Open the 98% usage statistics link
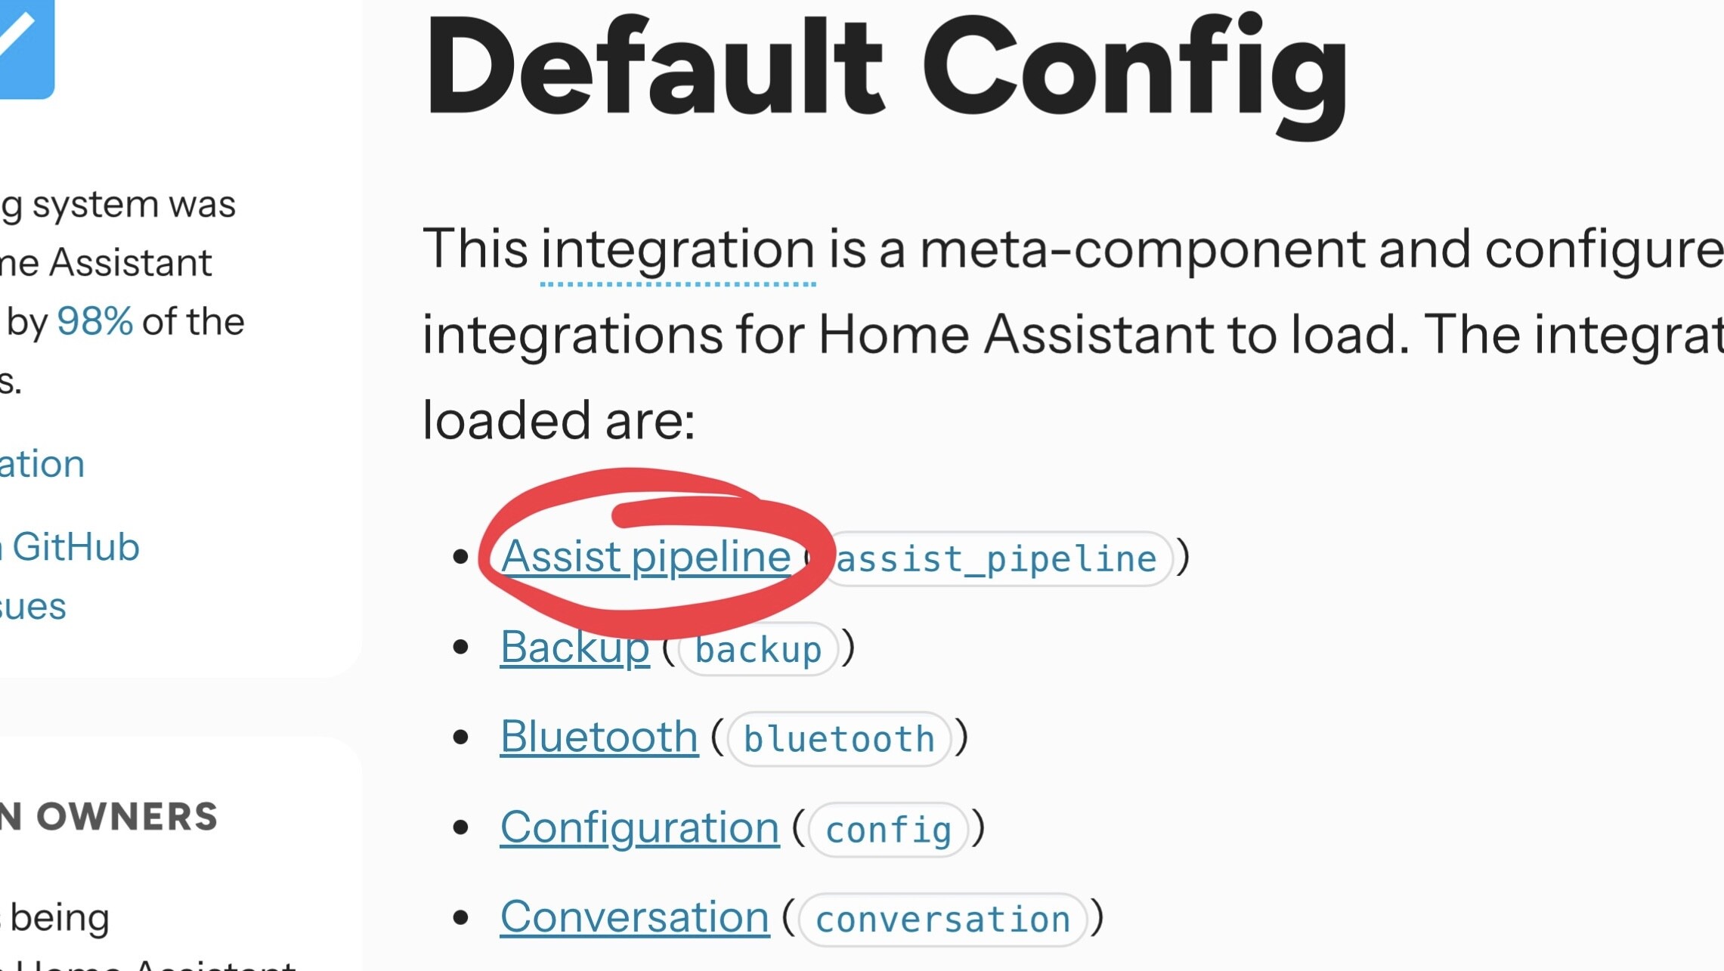1724x971 pixels. [x=94, y=322]
